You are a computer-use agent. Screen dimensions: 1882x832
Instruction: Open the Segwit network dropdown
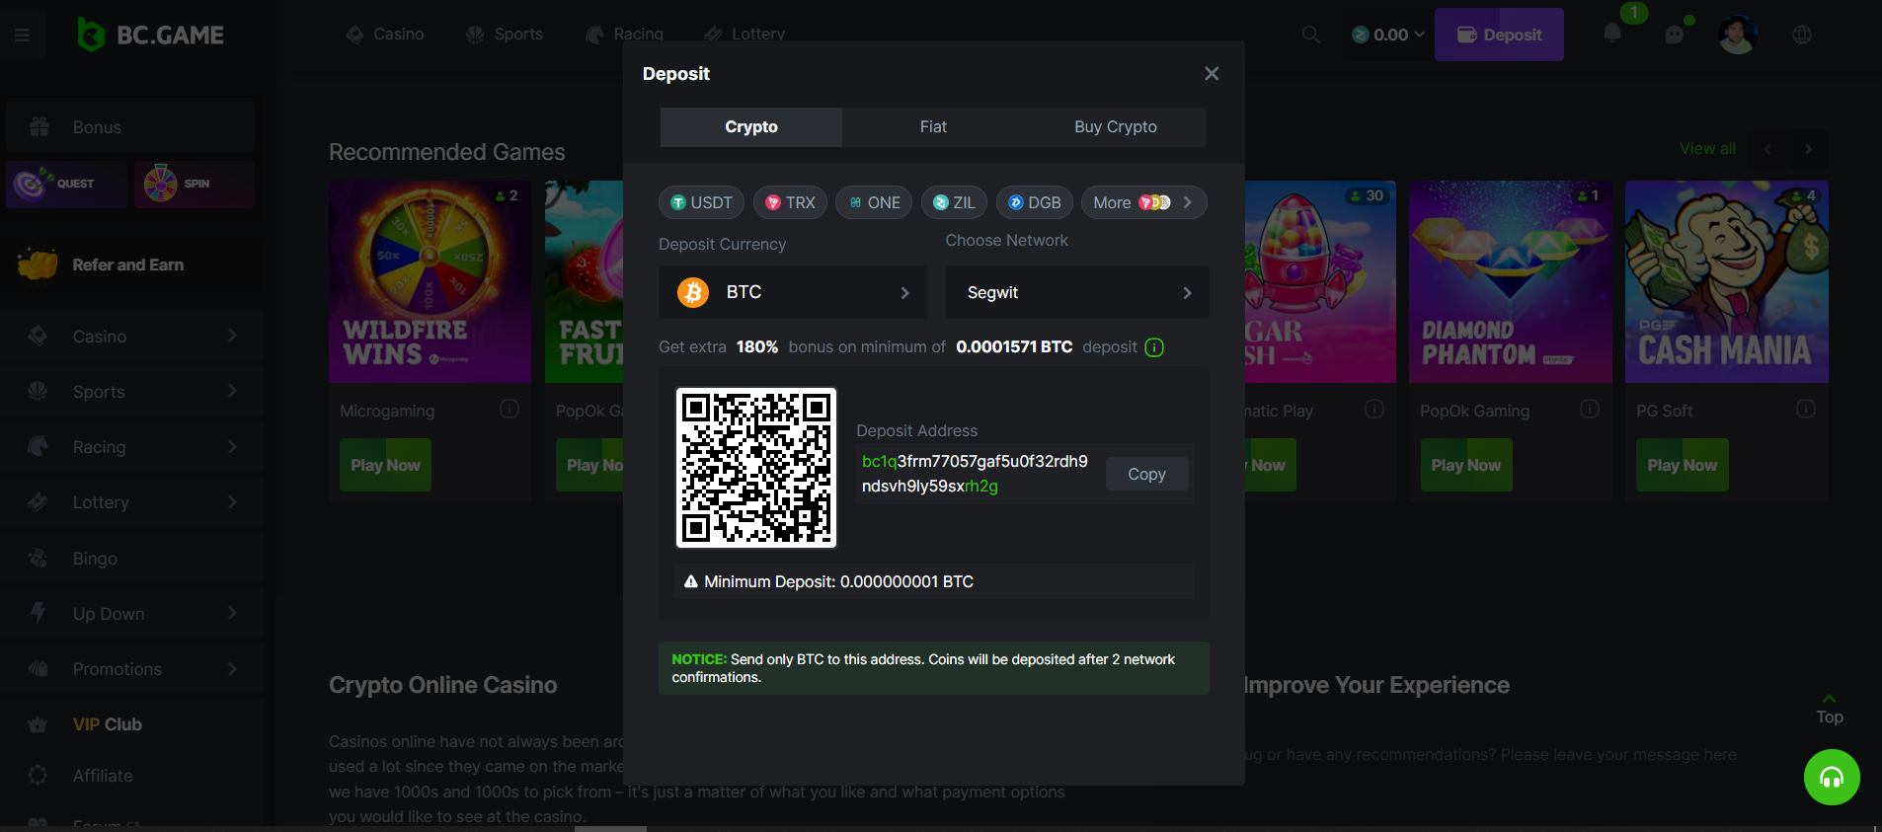1077,292
